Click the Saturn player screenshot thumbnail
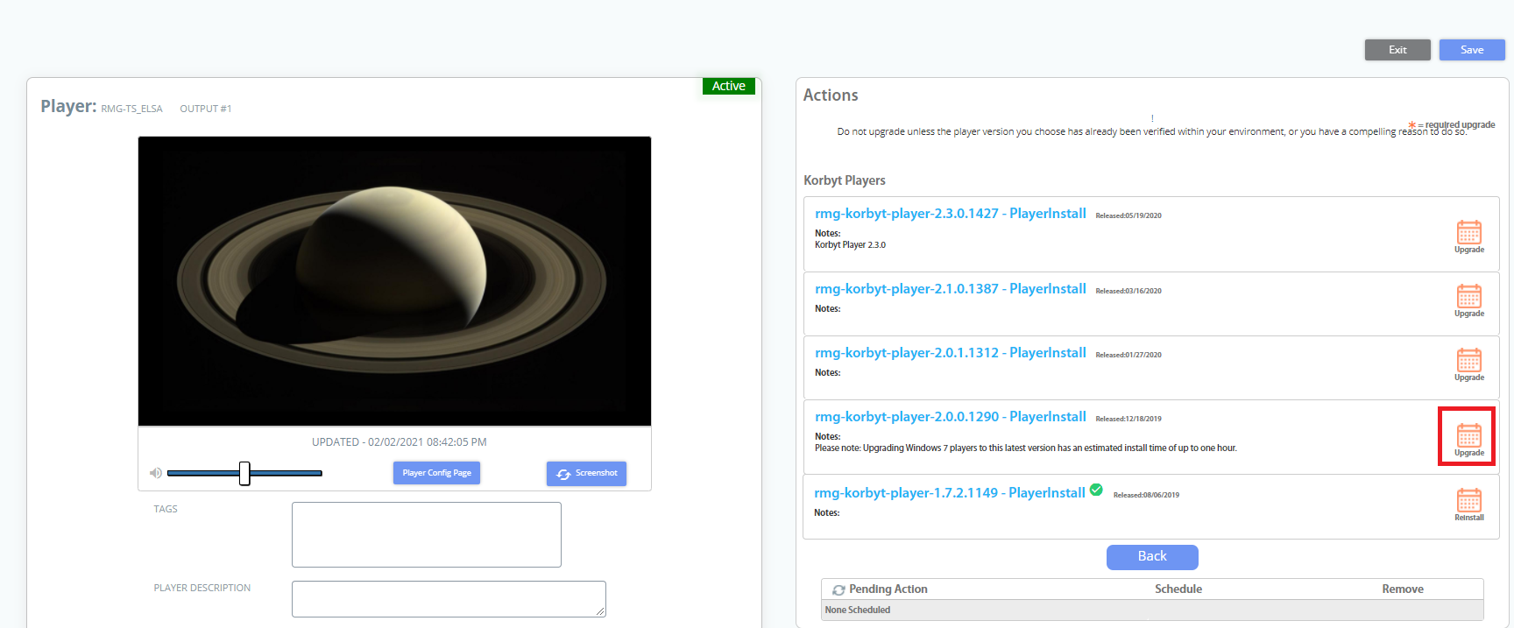The image size is (1514, 628). pyautogui.click(x=394, y=281)
